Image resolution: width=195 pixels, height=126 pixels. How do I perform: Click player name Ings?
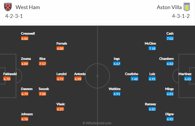[117, 59]
